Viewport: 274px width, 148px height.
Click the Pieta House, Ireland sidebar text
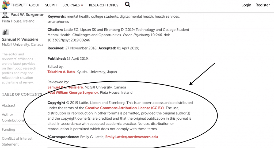click(18, 21)
